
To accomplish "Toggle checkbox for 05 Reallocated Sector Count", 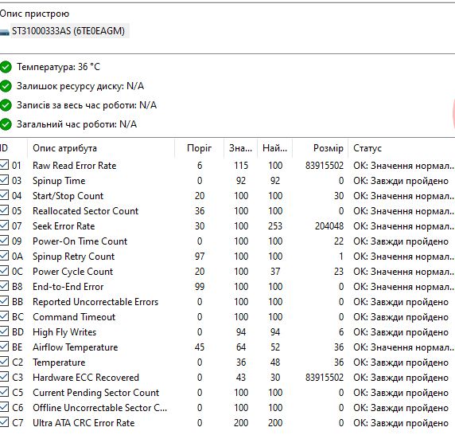I will (x=4, y=210).
